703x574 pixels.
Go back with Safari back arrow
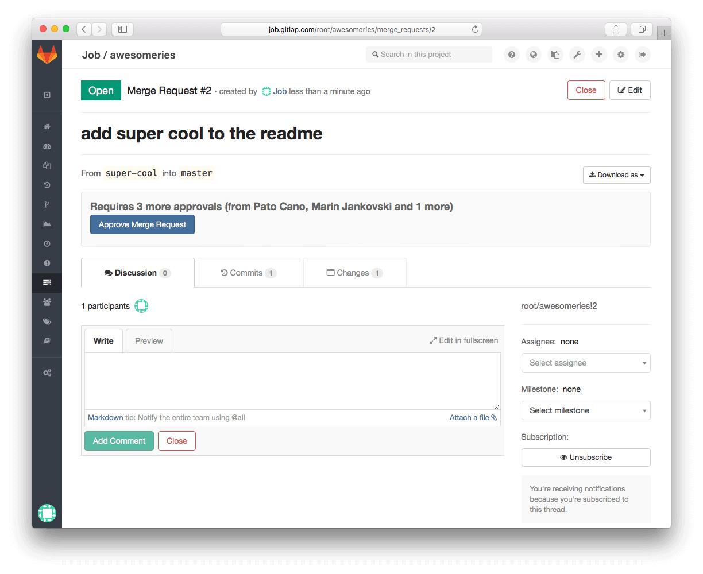click(84, 29)
